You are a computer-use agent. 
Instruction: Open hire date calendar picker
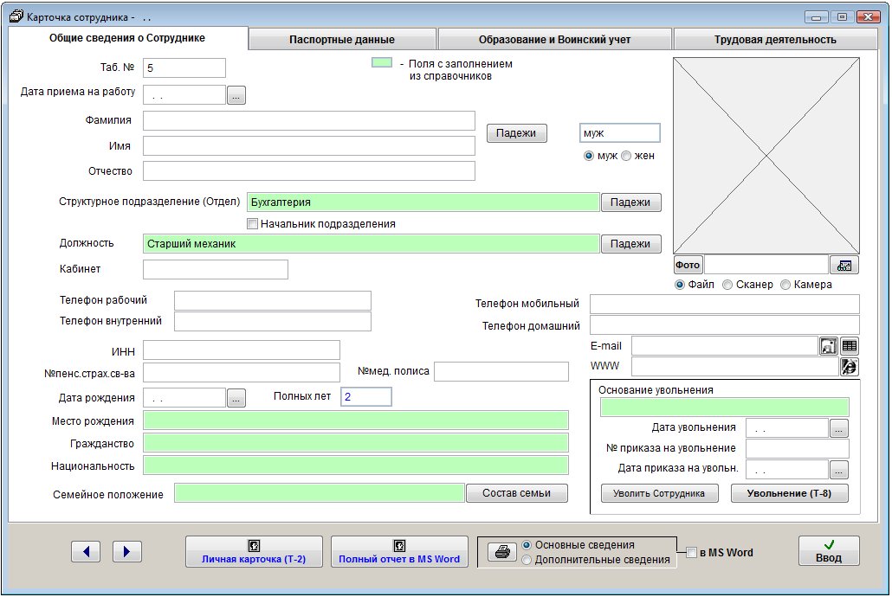point(236,95)
